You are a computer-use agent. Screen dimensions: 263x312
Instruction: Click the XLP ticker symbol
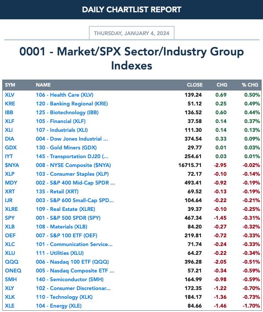[x=10, y=174]
